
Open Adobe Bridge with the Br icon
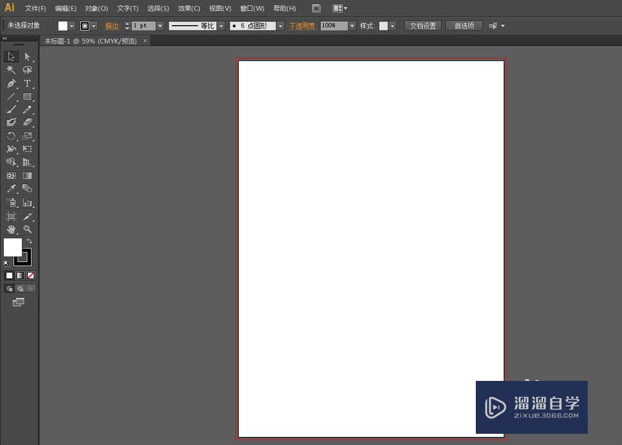(317, 9)
